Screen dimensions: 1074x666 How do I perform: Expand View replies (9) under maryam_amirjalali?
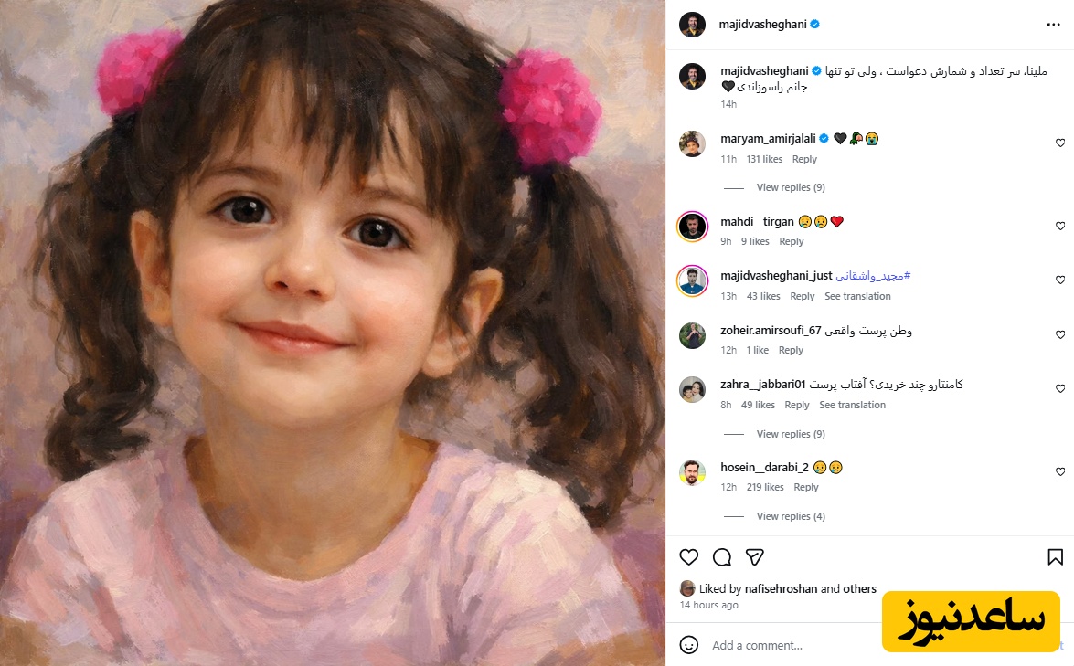791,187
